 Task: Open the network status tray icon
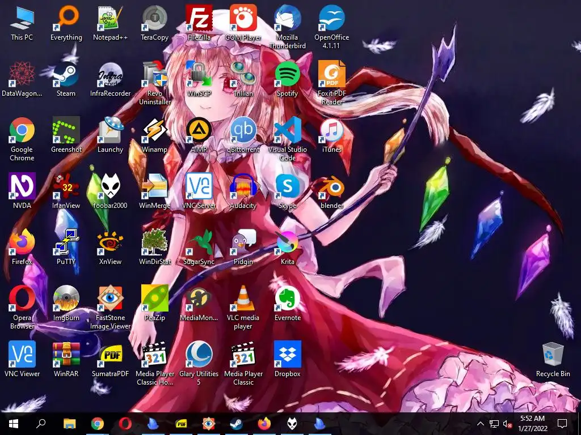(x=494, y=424)
